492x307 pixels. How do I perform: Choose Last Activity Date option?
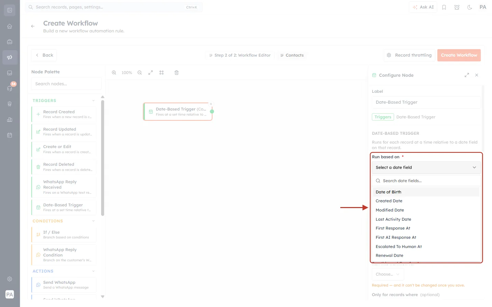coord(426,219)
